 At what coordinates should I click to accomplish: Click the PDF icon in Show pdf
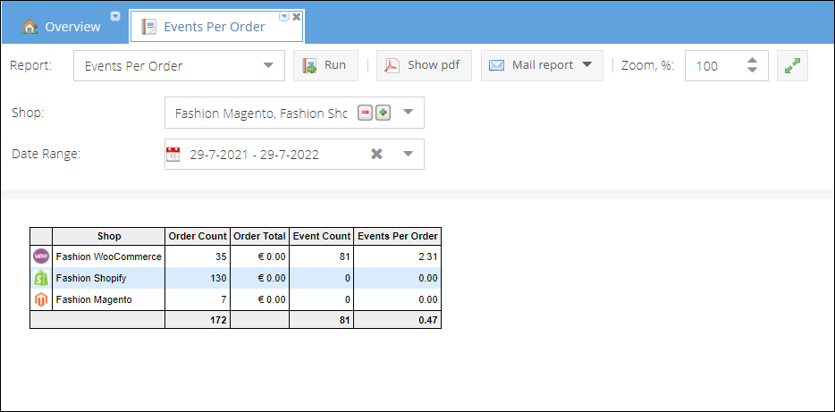[392, 66]
